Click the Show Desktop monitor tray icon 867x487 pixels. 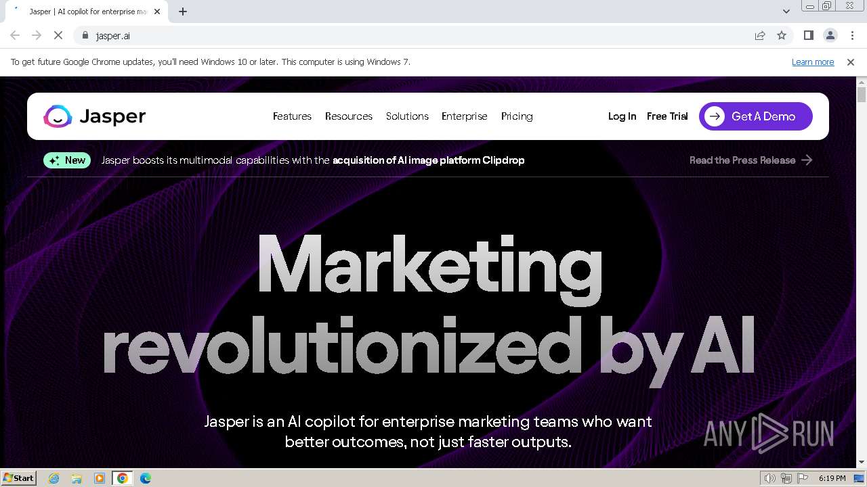click(859, 478)
